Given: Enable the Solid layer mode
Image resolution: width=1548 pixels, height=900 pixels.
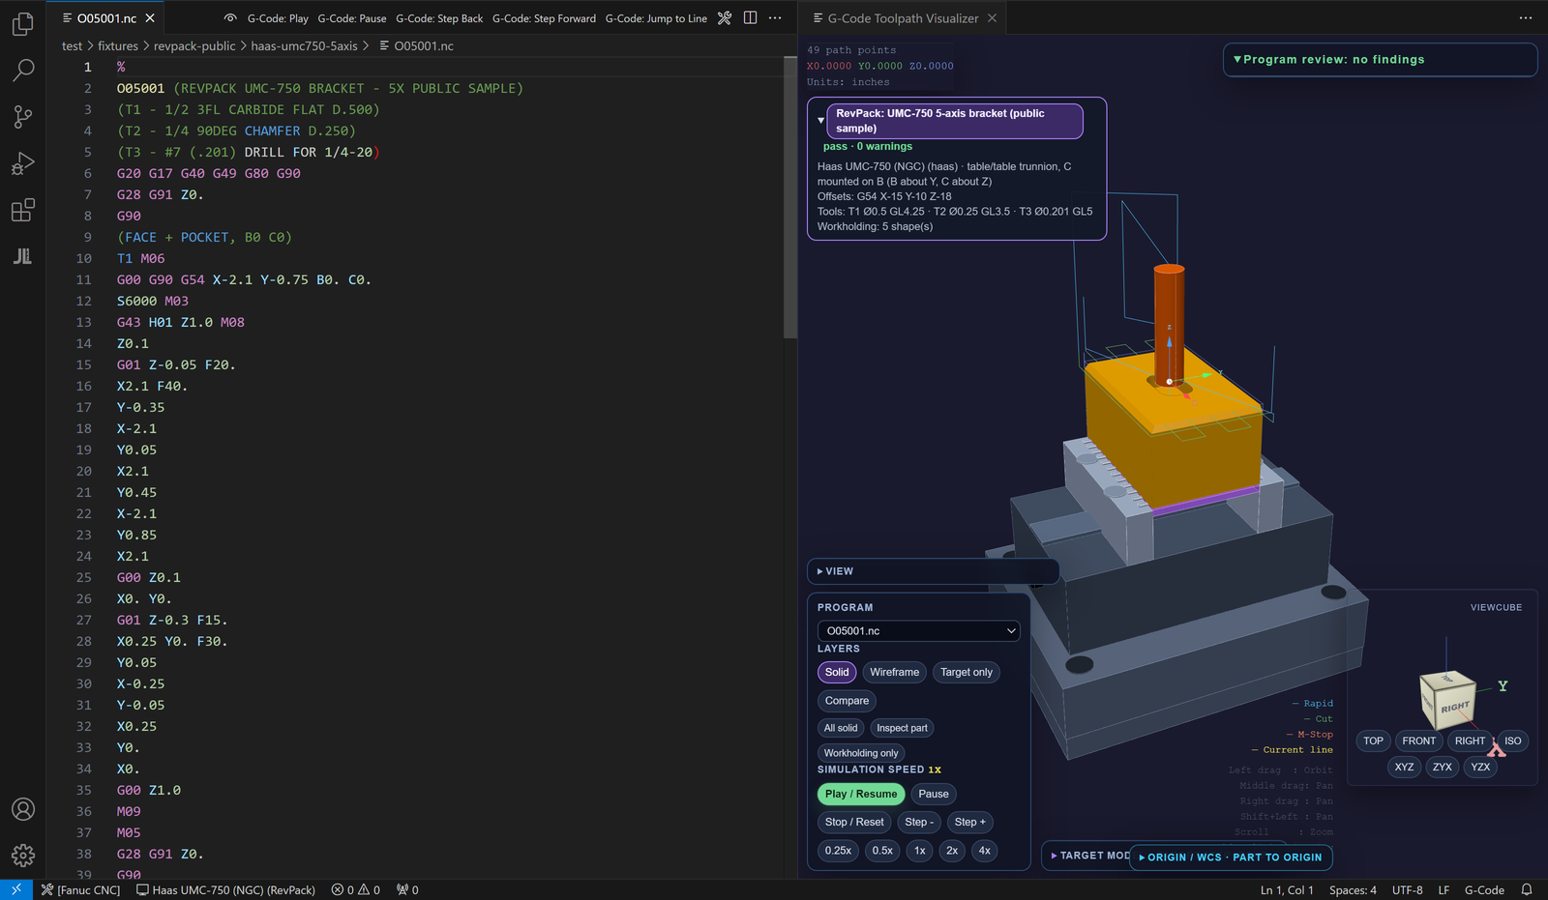Looking at the screenshot, I should tap(837, 672).
